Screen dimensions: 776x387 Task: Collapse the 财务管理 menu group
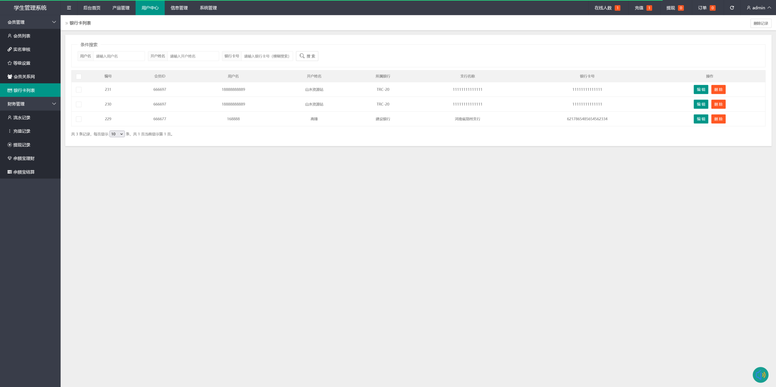(30, 104)
